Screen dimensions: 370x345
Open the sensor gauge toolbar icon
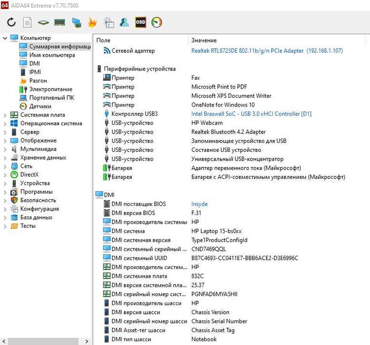(156, 22)
